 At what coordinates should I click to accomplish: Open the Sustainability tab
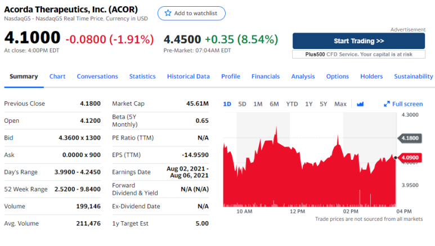tap(414, 77)
